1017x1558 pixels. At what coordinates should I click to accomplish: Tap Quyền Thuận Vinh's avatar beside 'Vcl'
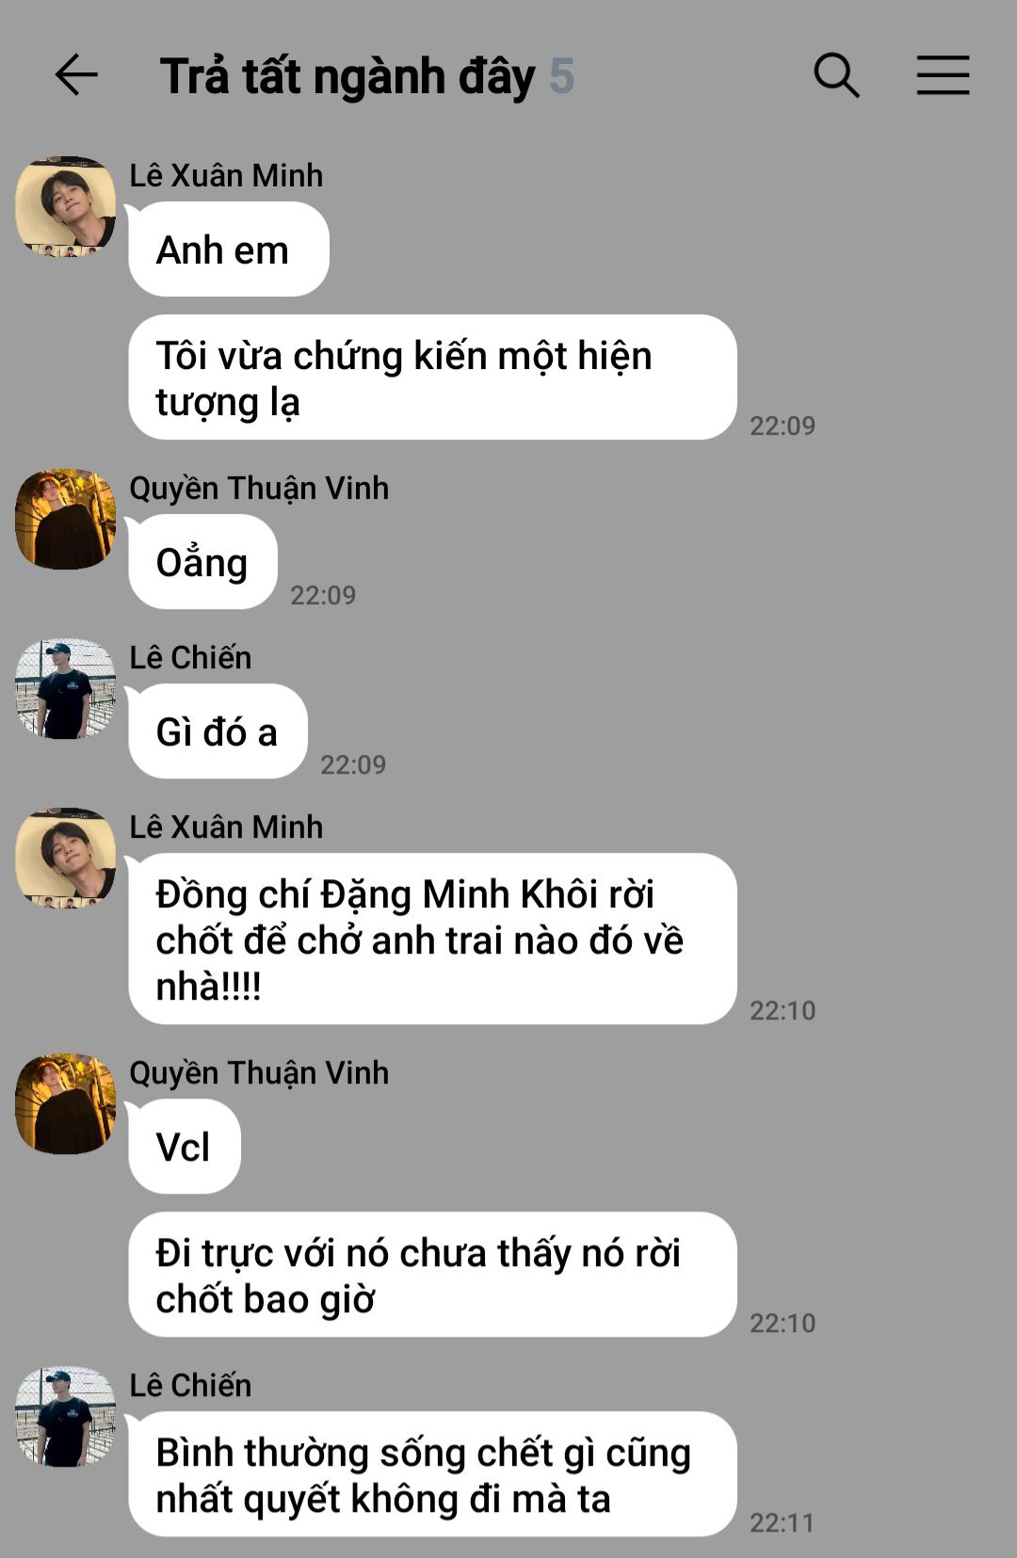point(66,1104)
